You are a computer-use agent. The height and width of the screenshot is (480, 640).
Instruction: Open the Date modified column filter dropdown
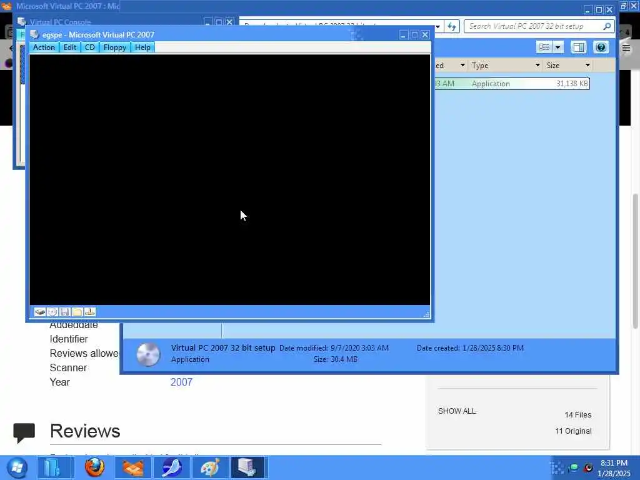click(x=462, y=65)
